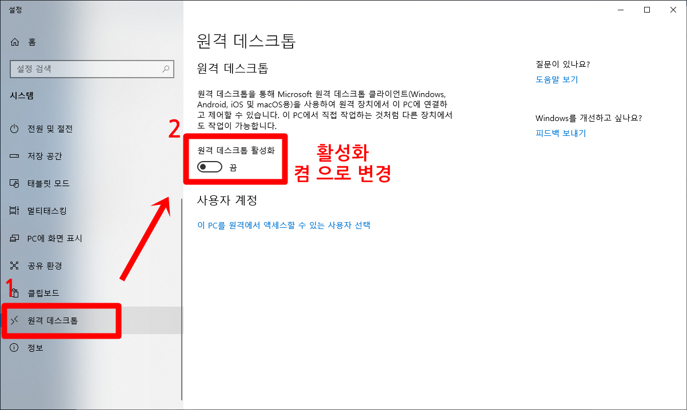Open 도움말 보기 help link
Viewport: 687px width, 410px height.
557,79
